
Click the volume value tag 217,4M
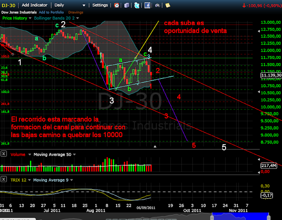[x=269, y=165]
